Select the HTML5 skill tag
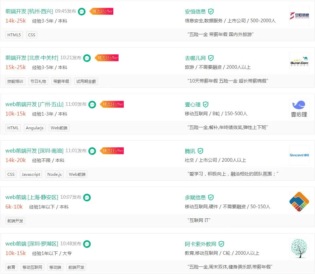This screenshot has width=315, height=274. coord(14,35)
